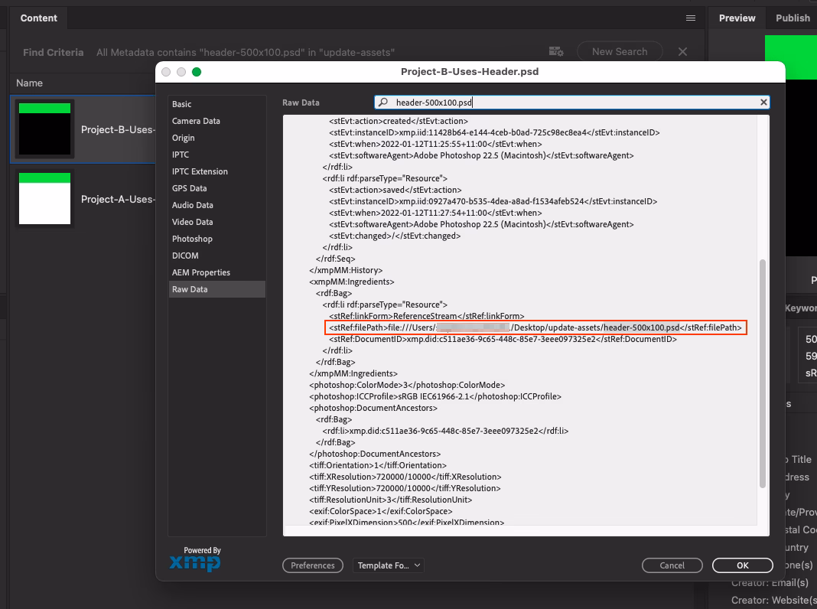Clear the Raw Data search using its X icon

763,102
